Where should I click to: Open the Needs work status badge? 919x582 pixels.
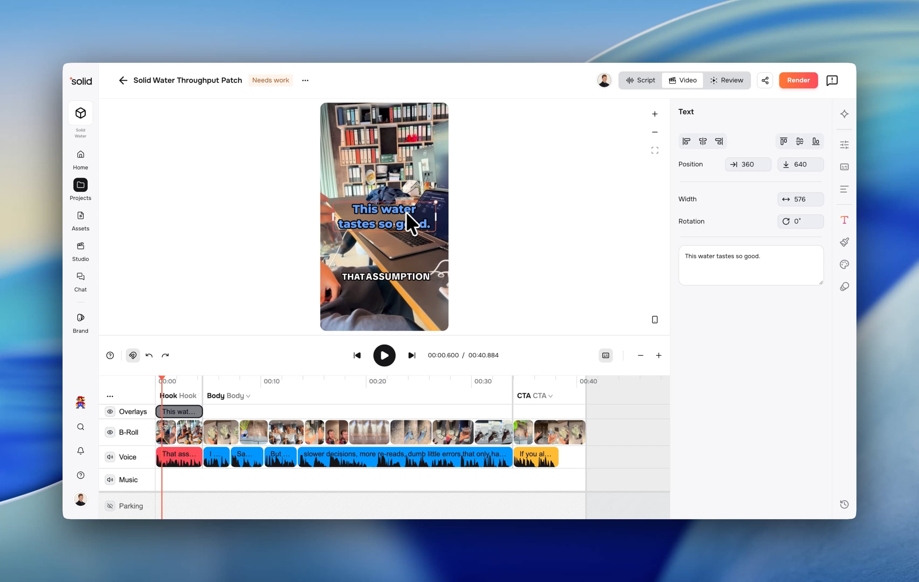coord(270,80)
